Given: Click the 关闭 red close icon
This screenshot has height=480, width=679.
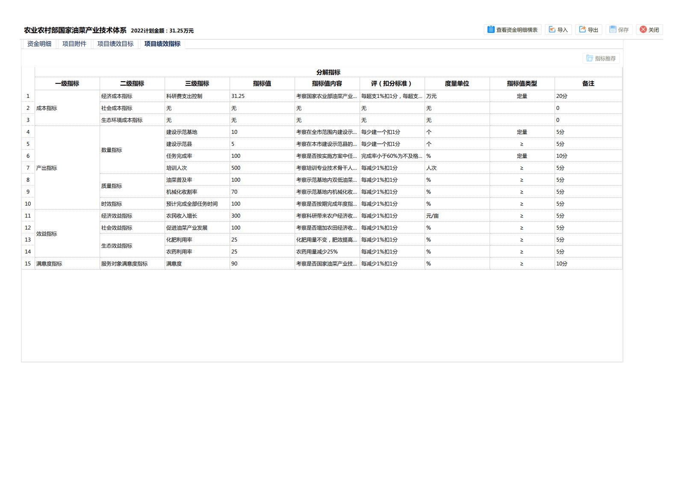Looking at the screenshot, I should [643, 29].
